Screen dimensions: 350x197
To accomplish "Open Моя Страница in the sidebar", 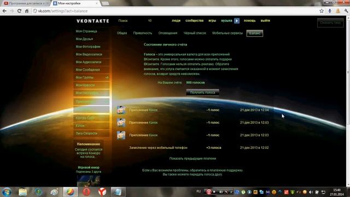I will click(91, 31).
